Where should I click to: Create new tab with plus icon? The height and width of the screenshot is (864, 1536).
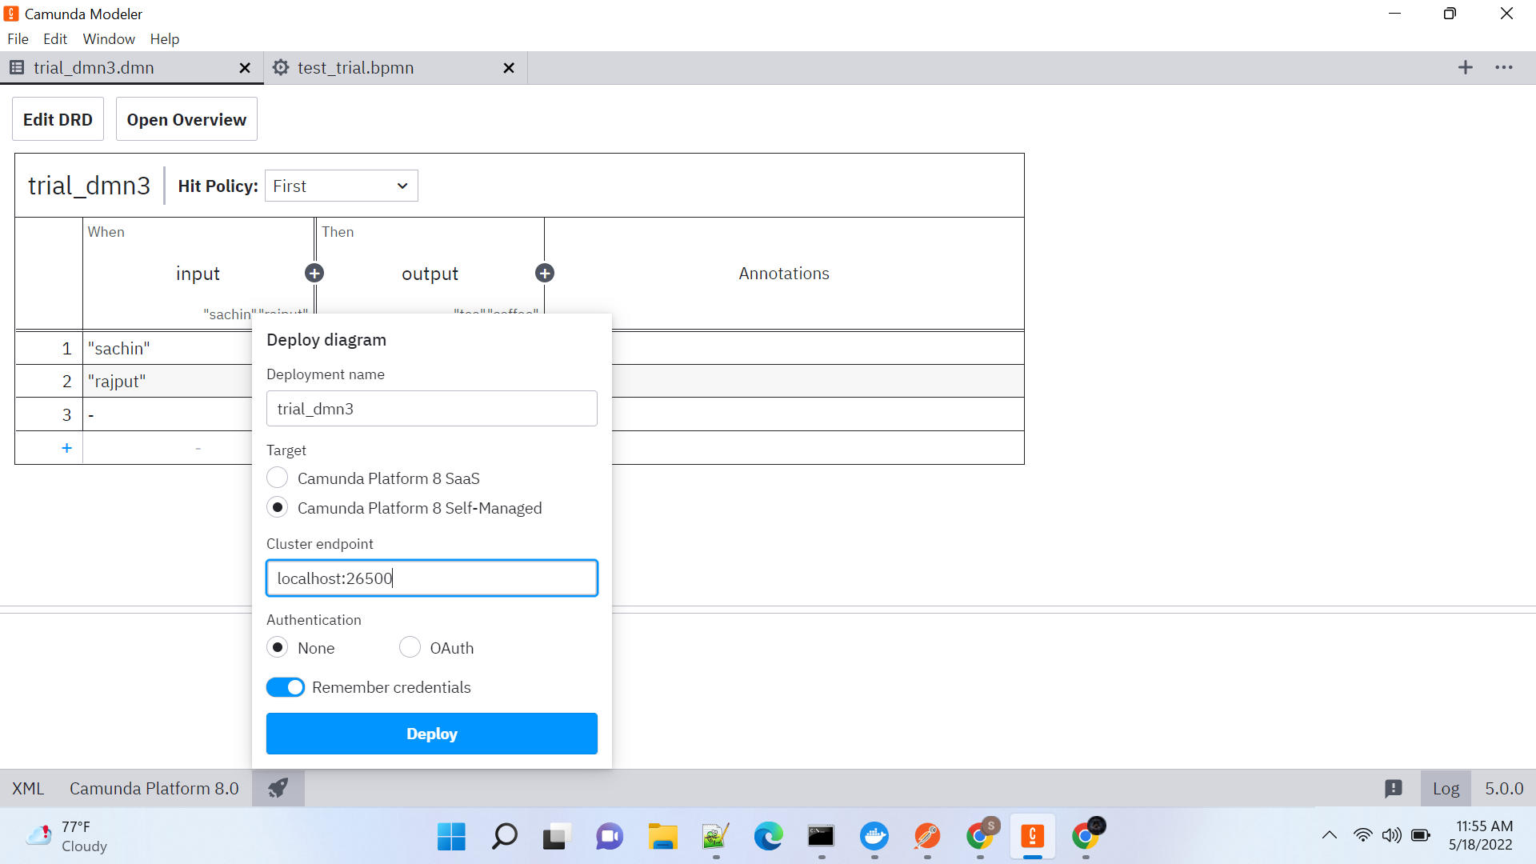click(x=1465, y=68)
